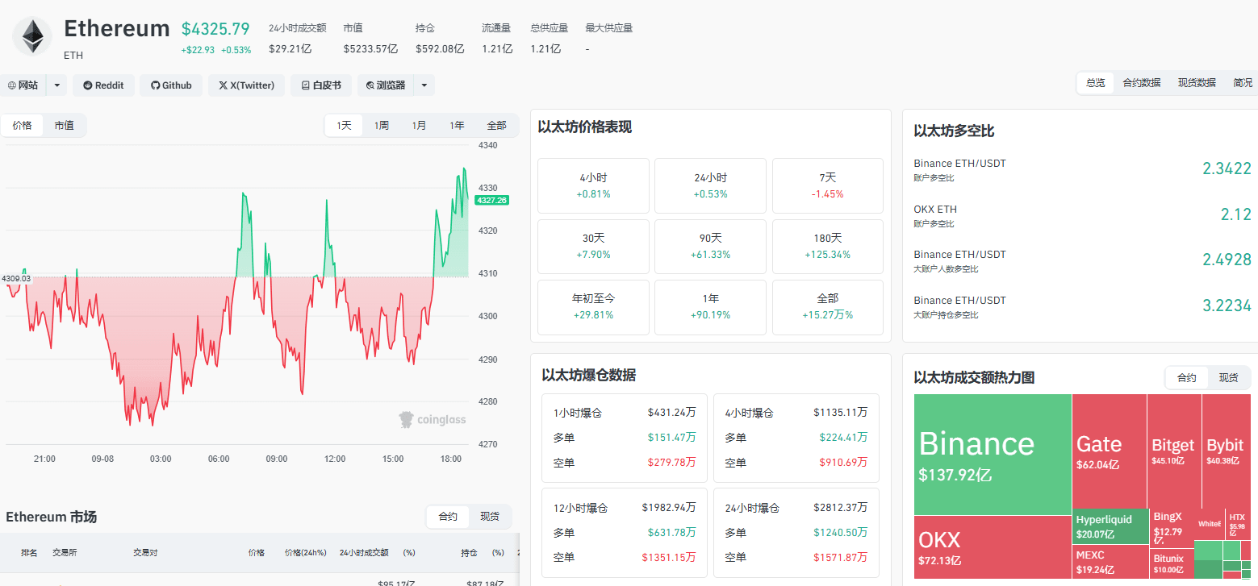The height and width of the screenshot is (586, 1258).
Task: Click the 年初至今 +29.81% card
Action: pos(593,306)
